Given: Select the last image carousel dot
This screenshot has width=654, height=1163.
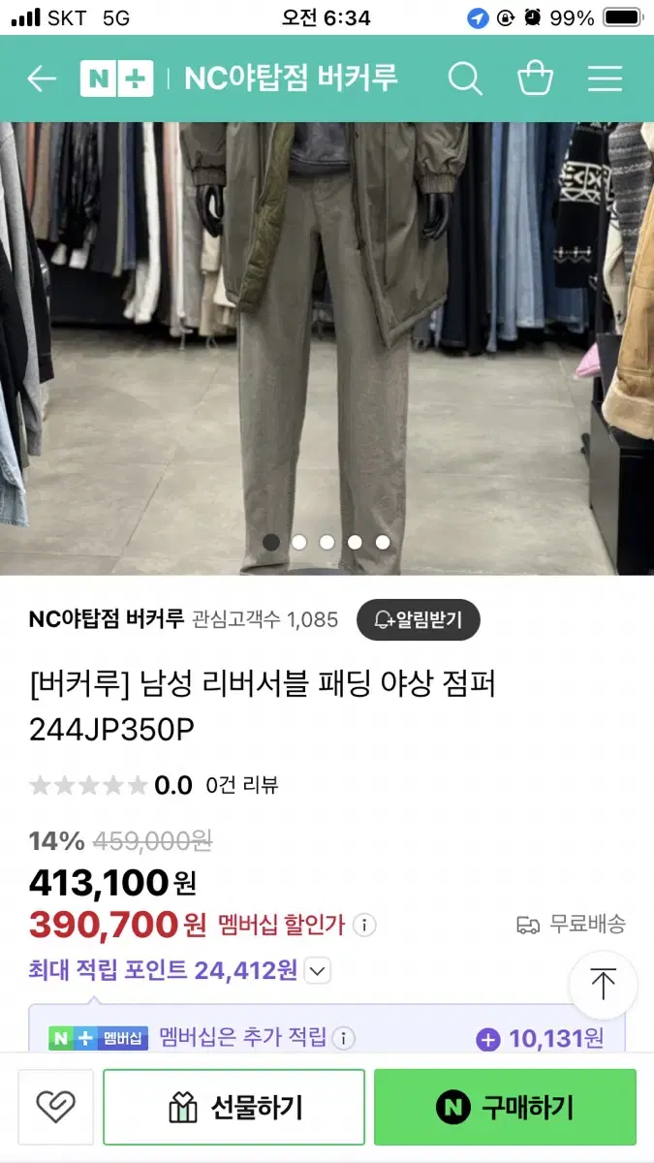Looking at the screenshot, I should 383,543.
